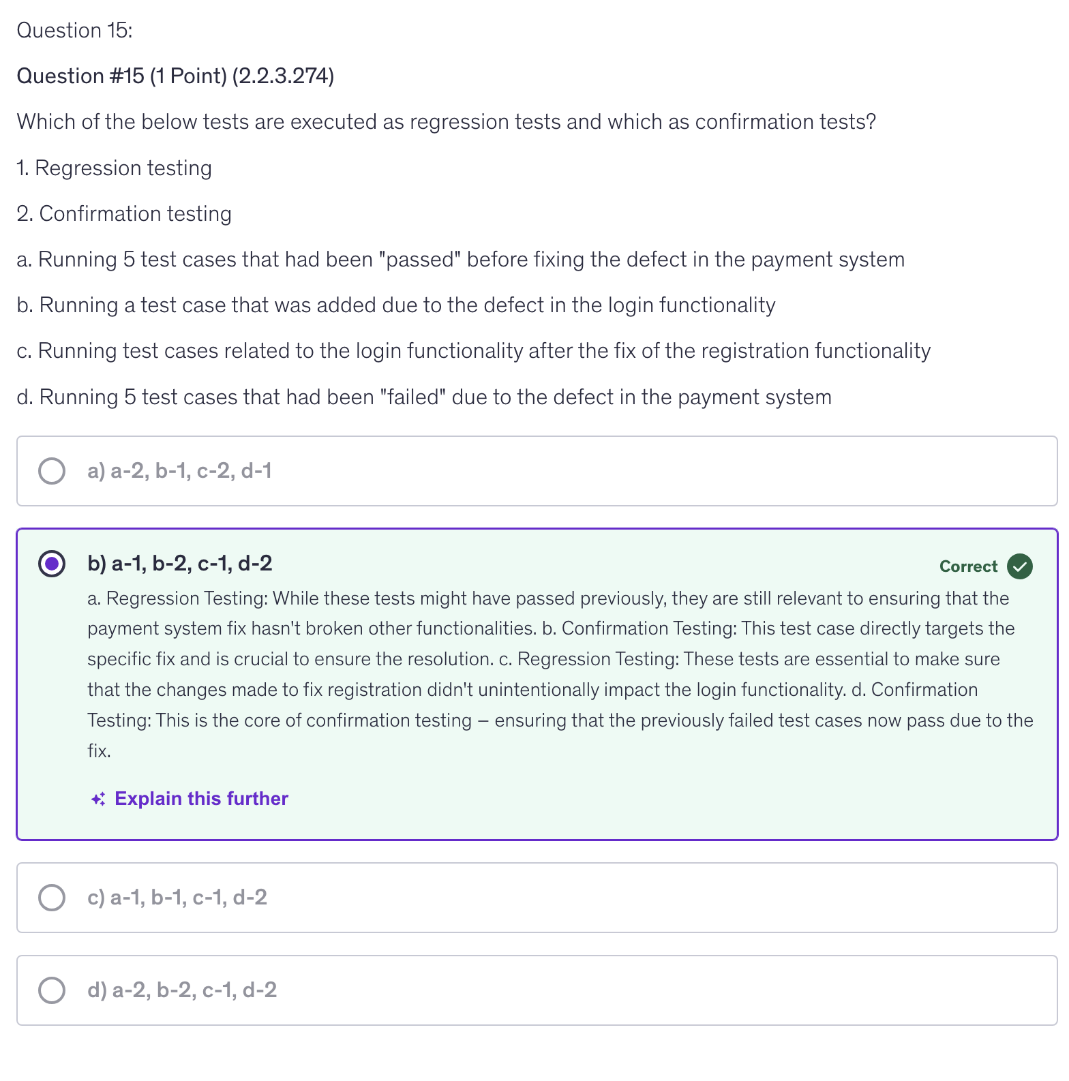Click the question prompt starting "Which of the below"
The height and width of the screenshot is (1081, 1069).
(x=446, y=122)
